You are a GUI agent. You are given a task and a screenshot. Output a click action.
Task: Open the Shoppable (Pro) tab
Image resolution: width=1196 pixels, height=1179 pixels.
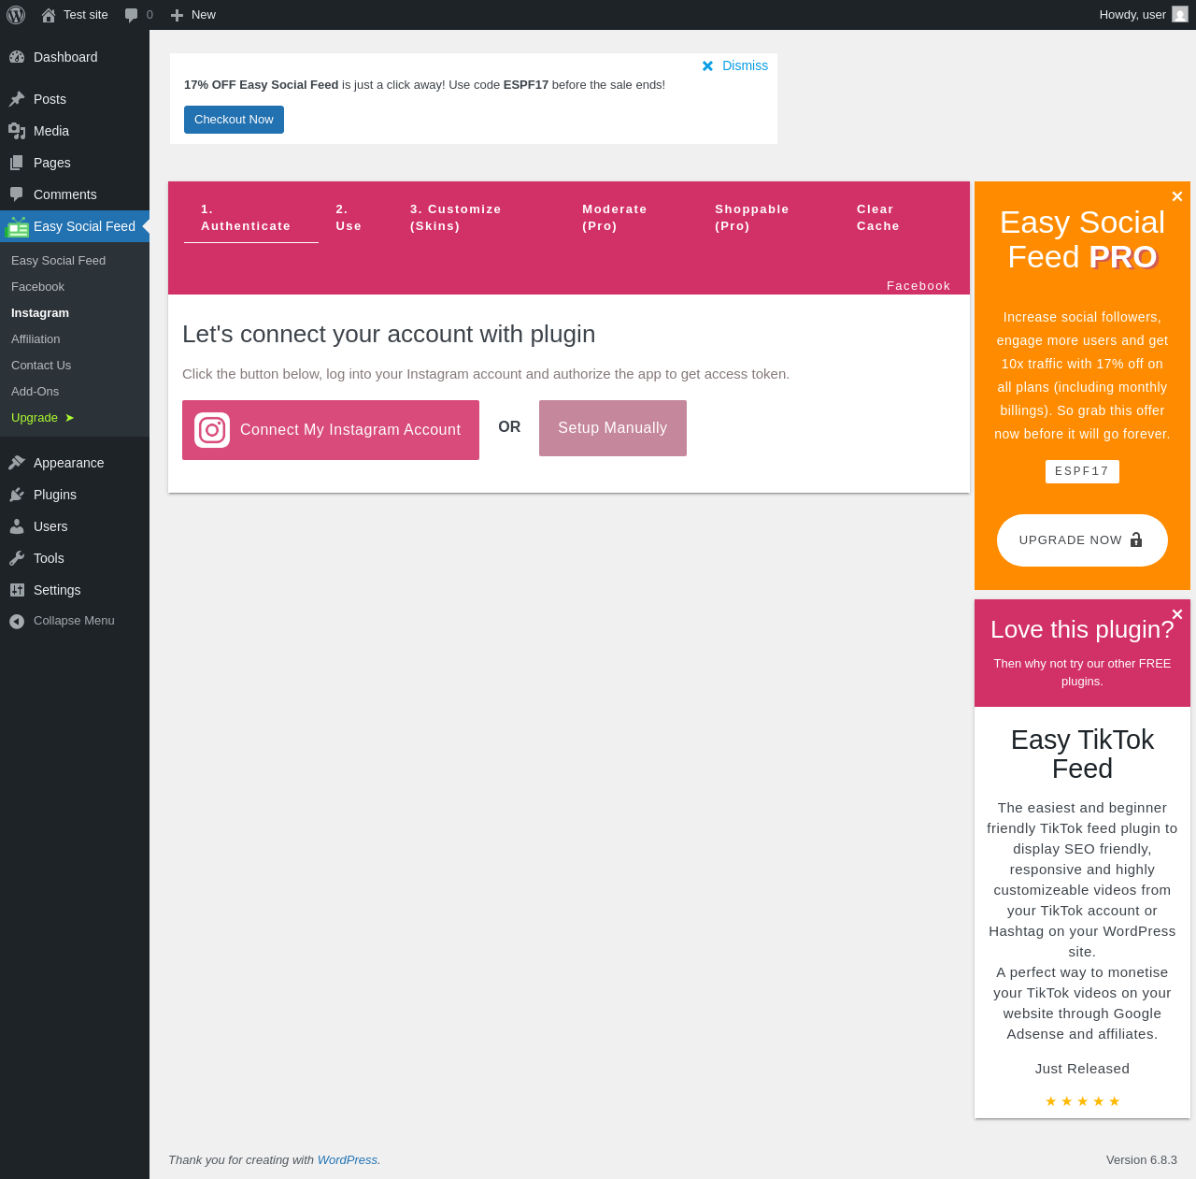pos(769,218)
